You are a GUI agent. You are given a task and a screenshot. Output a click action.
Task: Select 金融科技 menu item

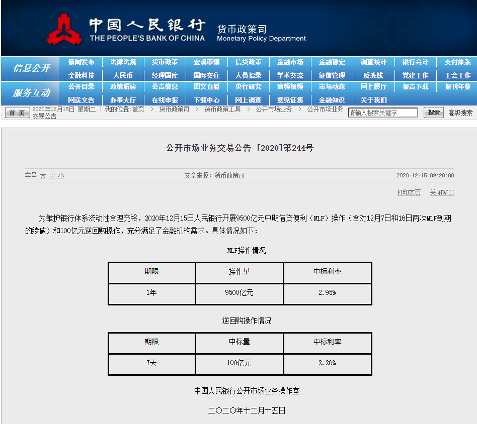pyautogui.click(x=81, y=75)
